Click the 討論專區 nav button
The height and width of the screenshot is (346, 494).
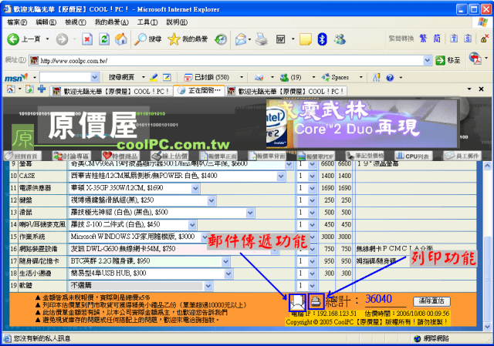point(71,156)
